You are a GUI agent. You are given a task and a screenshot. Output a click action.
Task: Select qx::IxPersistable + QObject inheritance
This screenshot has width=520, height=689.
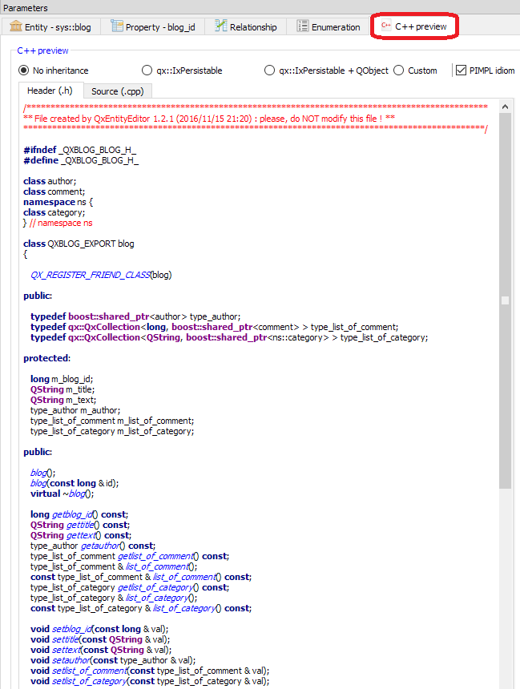(270, 71)
